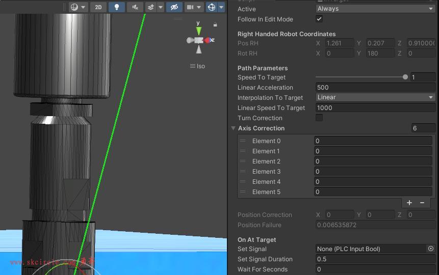Click the drag handle of Element 0
This screenshot has width=439, height=275.
(243, 141)
